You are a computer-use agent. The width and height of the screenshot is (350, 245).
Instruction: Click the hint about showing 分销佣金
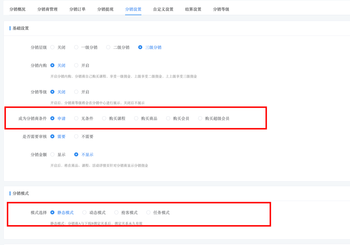pyautogui.click(x=99, y=165)
